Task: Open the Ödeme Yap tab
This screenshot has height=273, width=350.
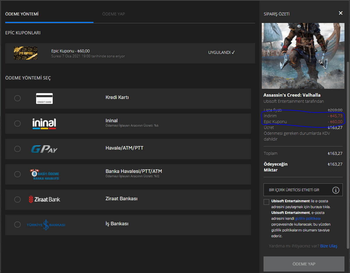Action: tap(114, 14)
